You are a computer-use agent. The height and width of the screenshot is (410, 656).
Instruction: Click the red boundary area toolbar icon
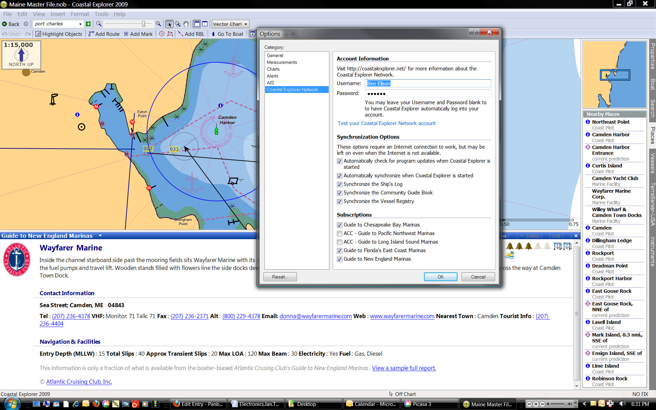coord(170,34)
